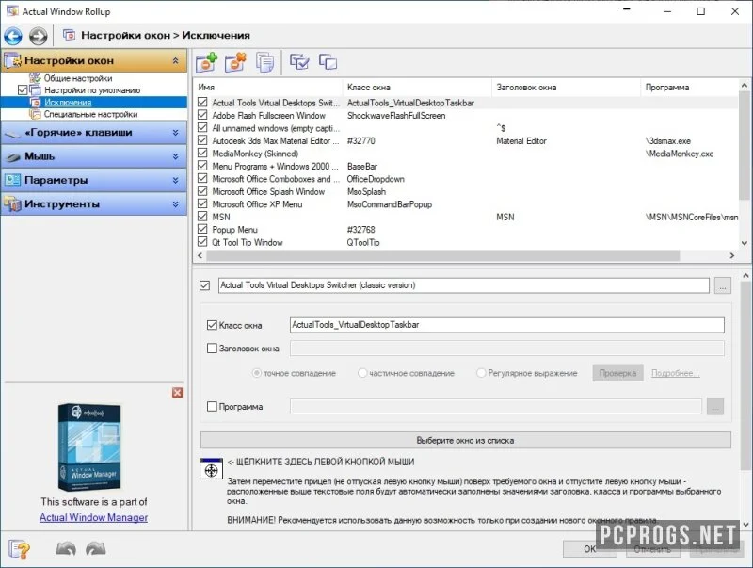Click into the Класс окна text field
The image size is (753, 568).
(506, 325)
